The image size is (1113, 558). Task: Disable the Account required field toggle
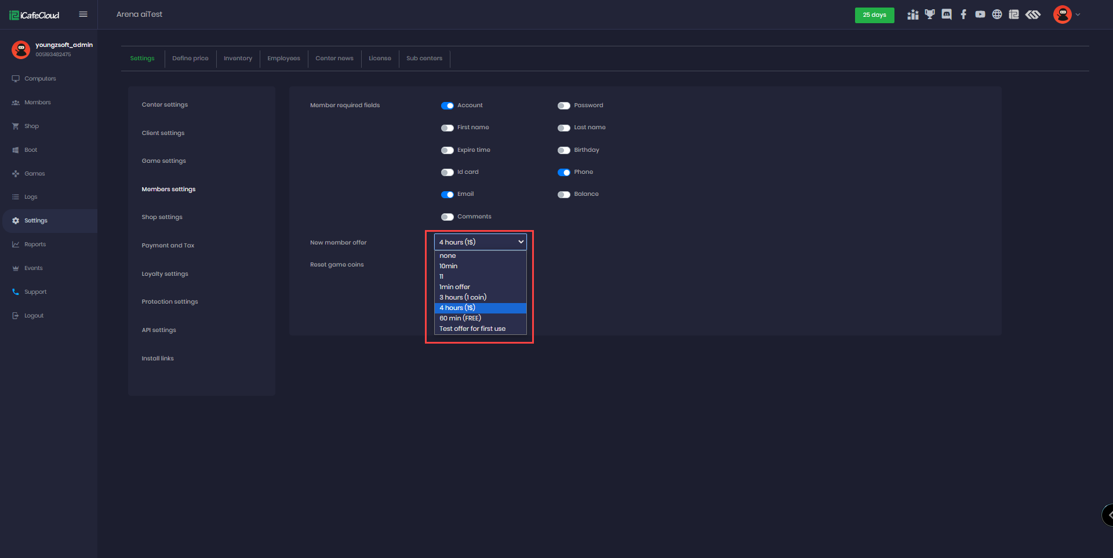448,105
